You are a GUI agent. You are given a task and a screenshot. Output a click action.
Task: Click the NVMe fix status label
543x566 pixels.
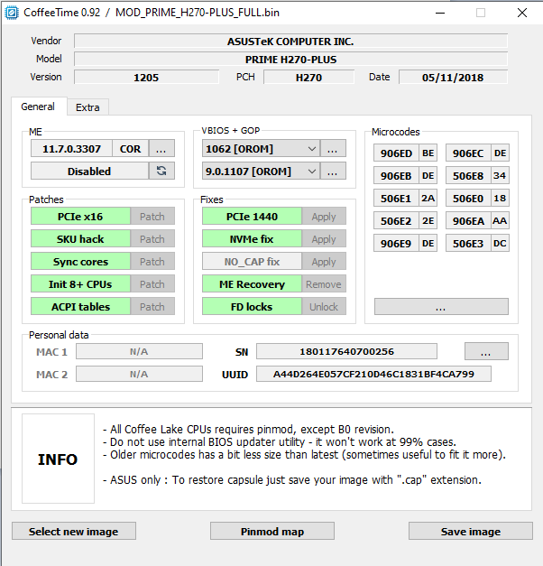click(x=252, y=238)
